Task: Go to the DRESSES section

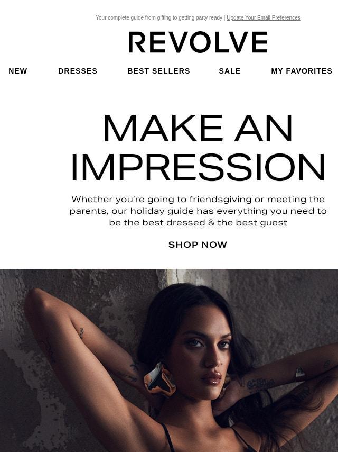Action: (78, 71)
